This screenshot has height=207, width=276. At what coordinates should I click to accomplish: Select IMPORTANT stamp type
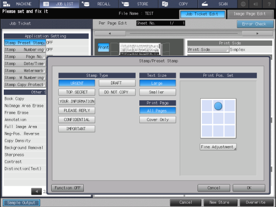click(x=77, y=129)
